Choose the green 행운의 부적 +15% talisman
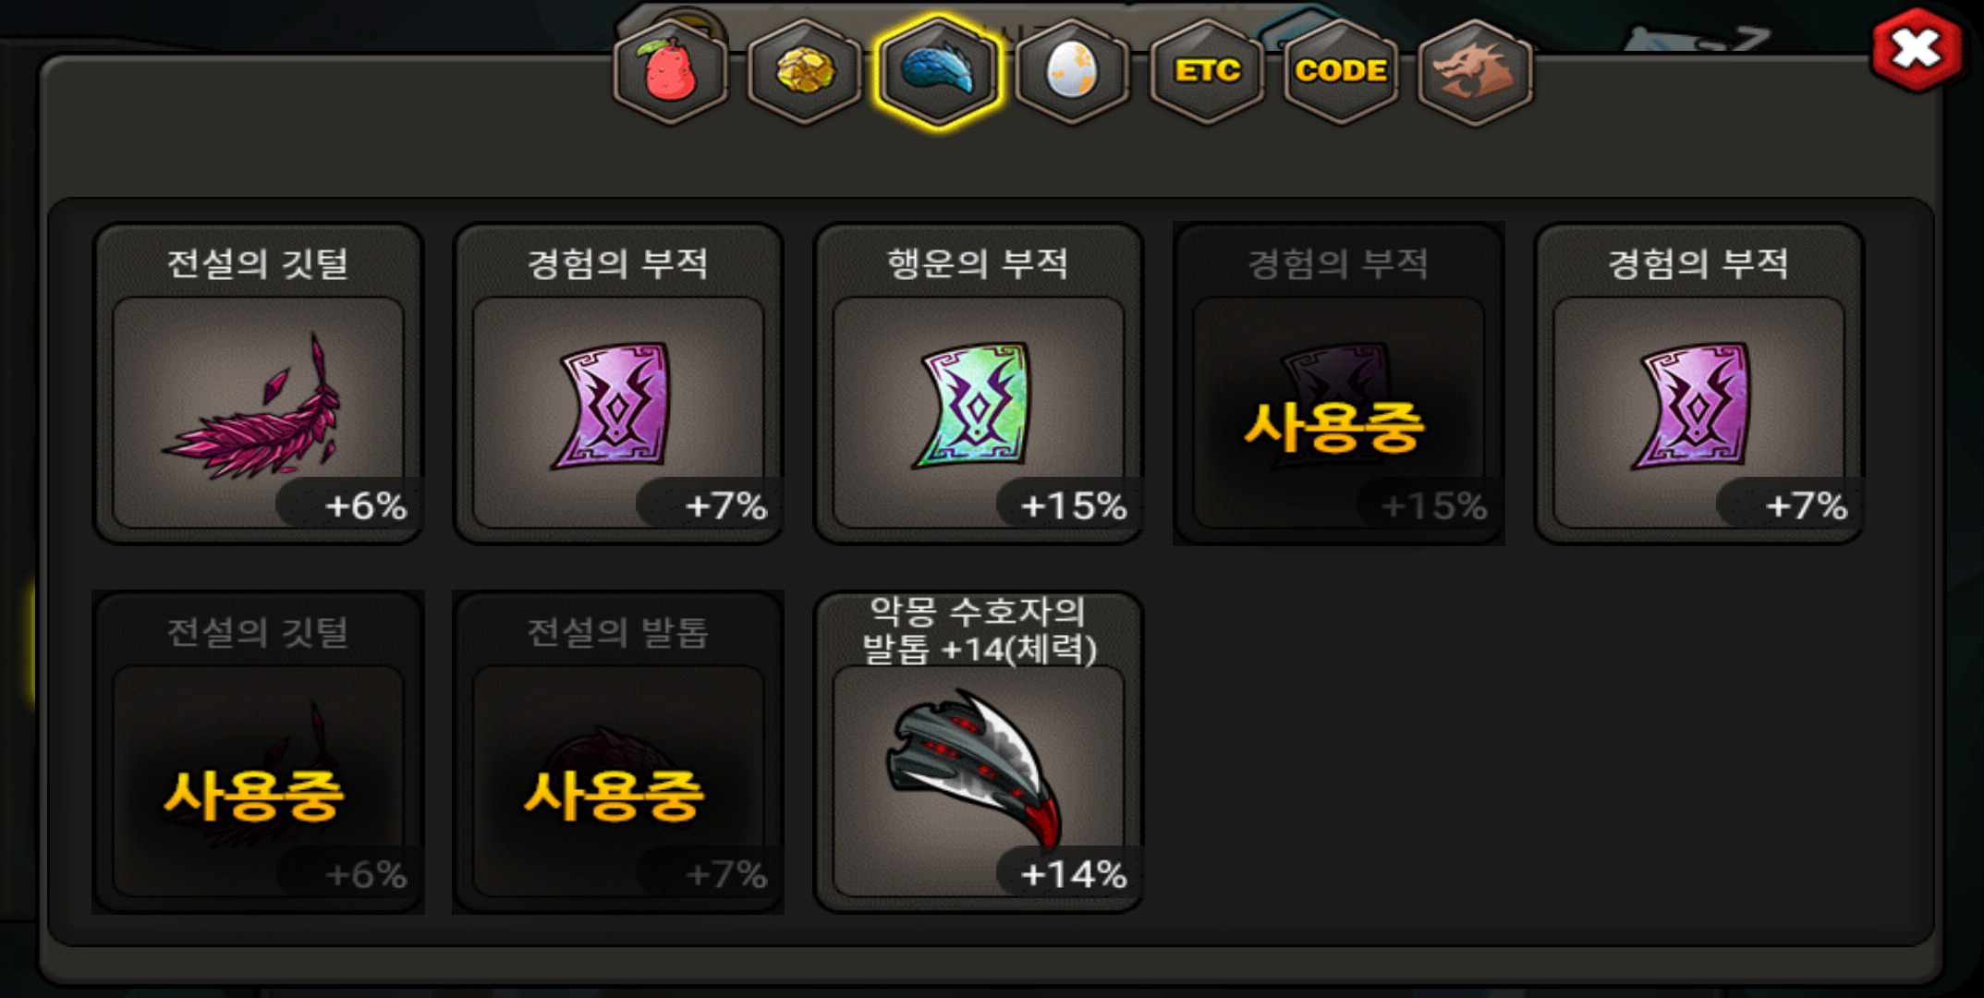 (x=979, y=383)
